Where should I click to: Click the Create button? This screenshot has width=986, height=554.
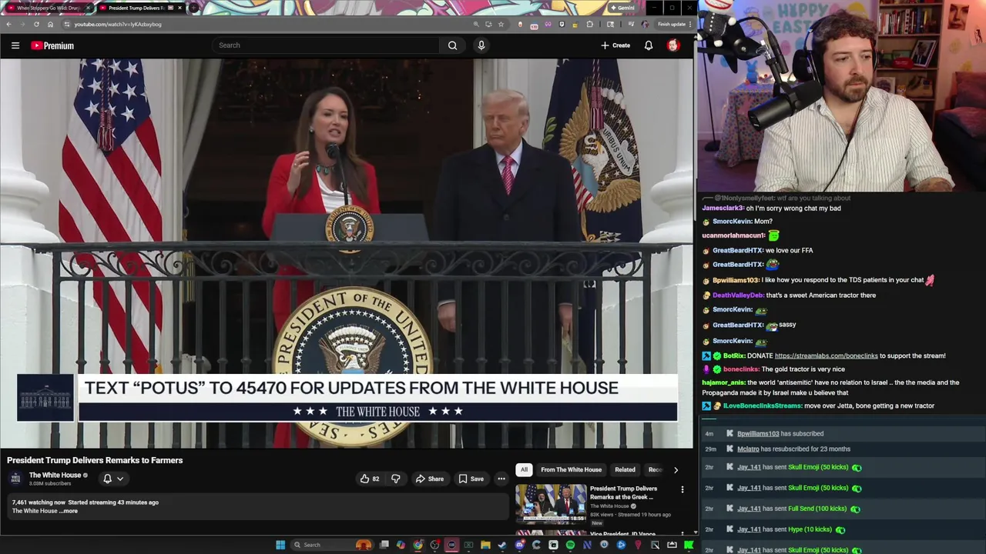[x=615, y=45]
